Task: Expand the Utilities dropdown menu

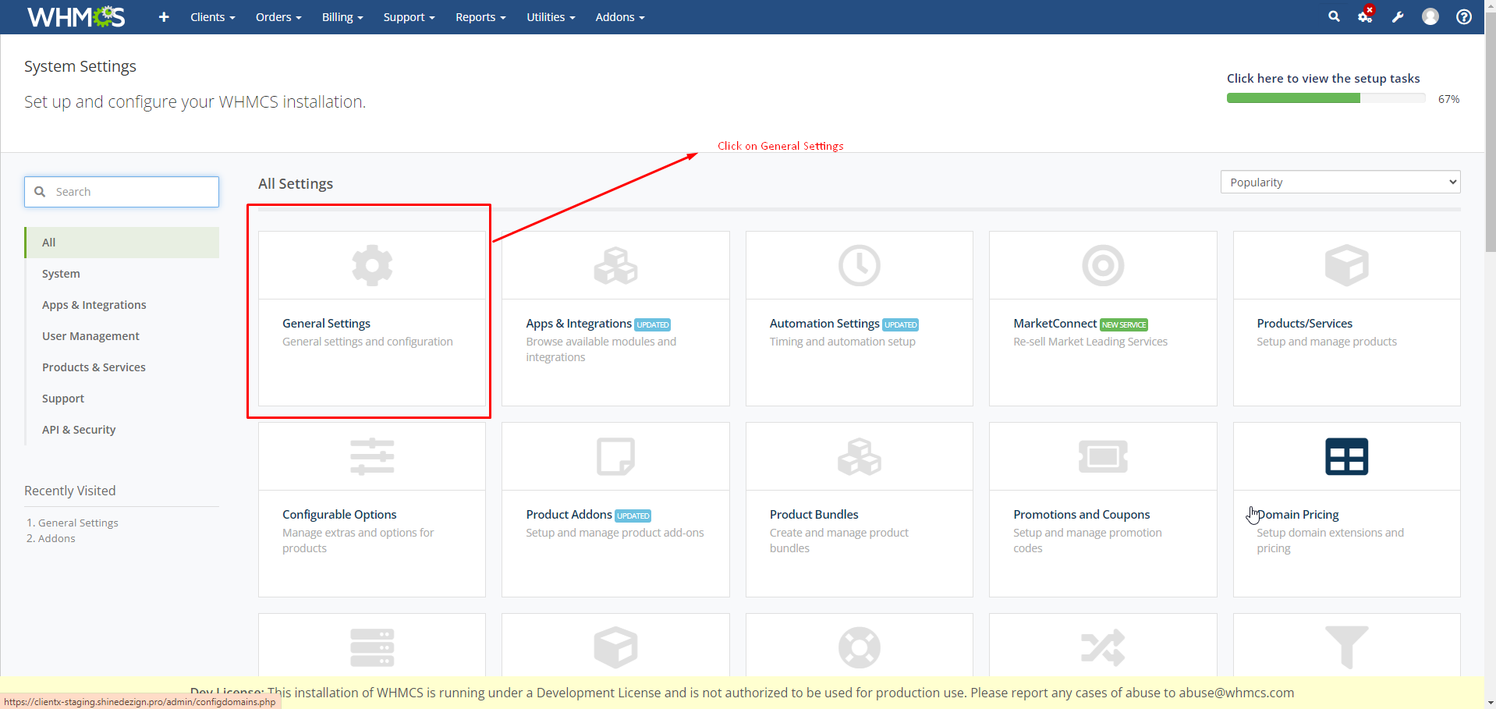Action: [550, 17]
